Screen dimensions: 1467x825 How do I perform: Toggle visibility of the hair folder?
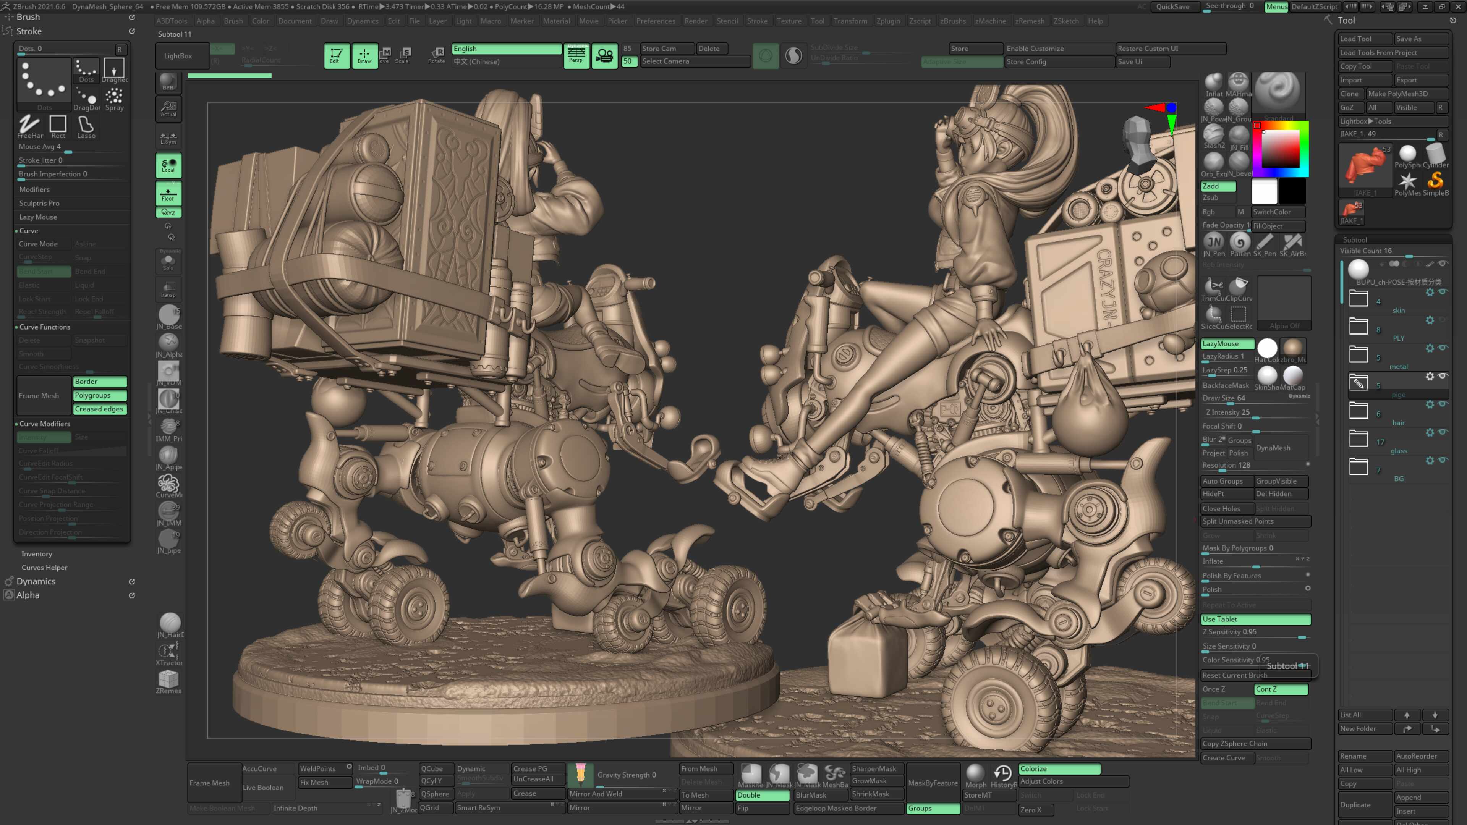point(1443,404)
